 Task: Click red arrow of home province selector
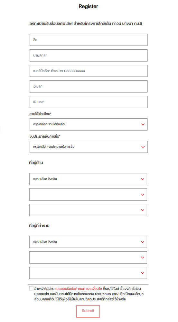(143, 179)
